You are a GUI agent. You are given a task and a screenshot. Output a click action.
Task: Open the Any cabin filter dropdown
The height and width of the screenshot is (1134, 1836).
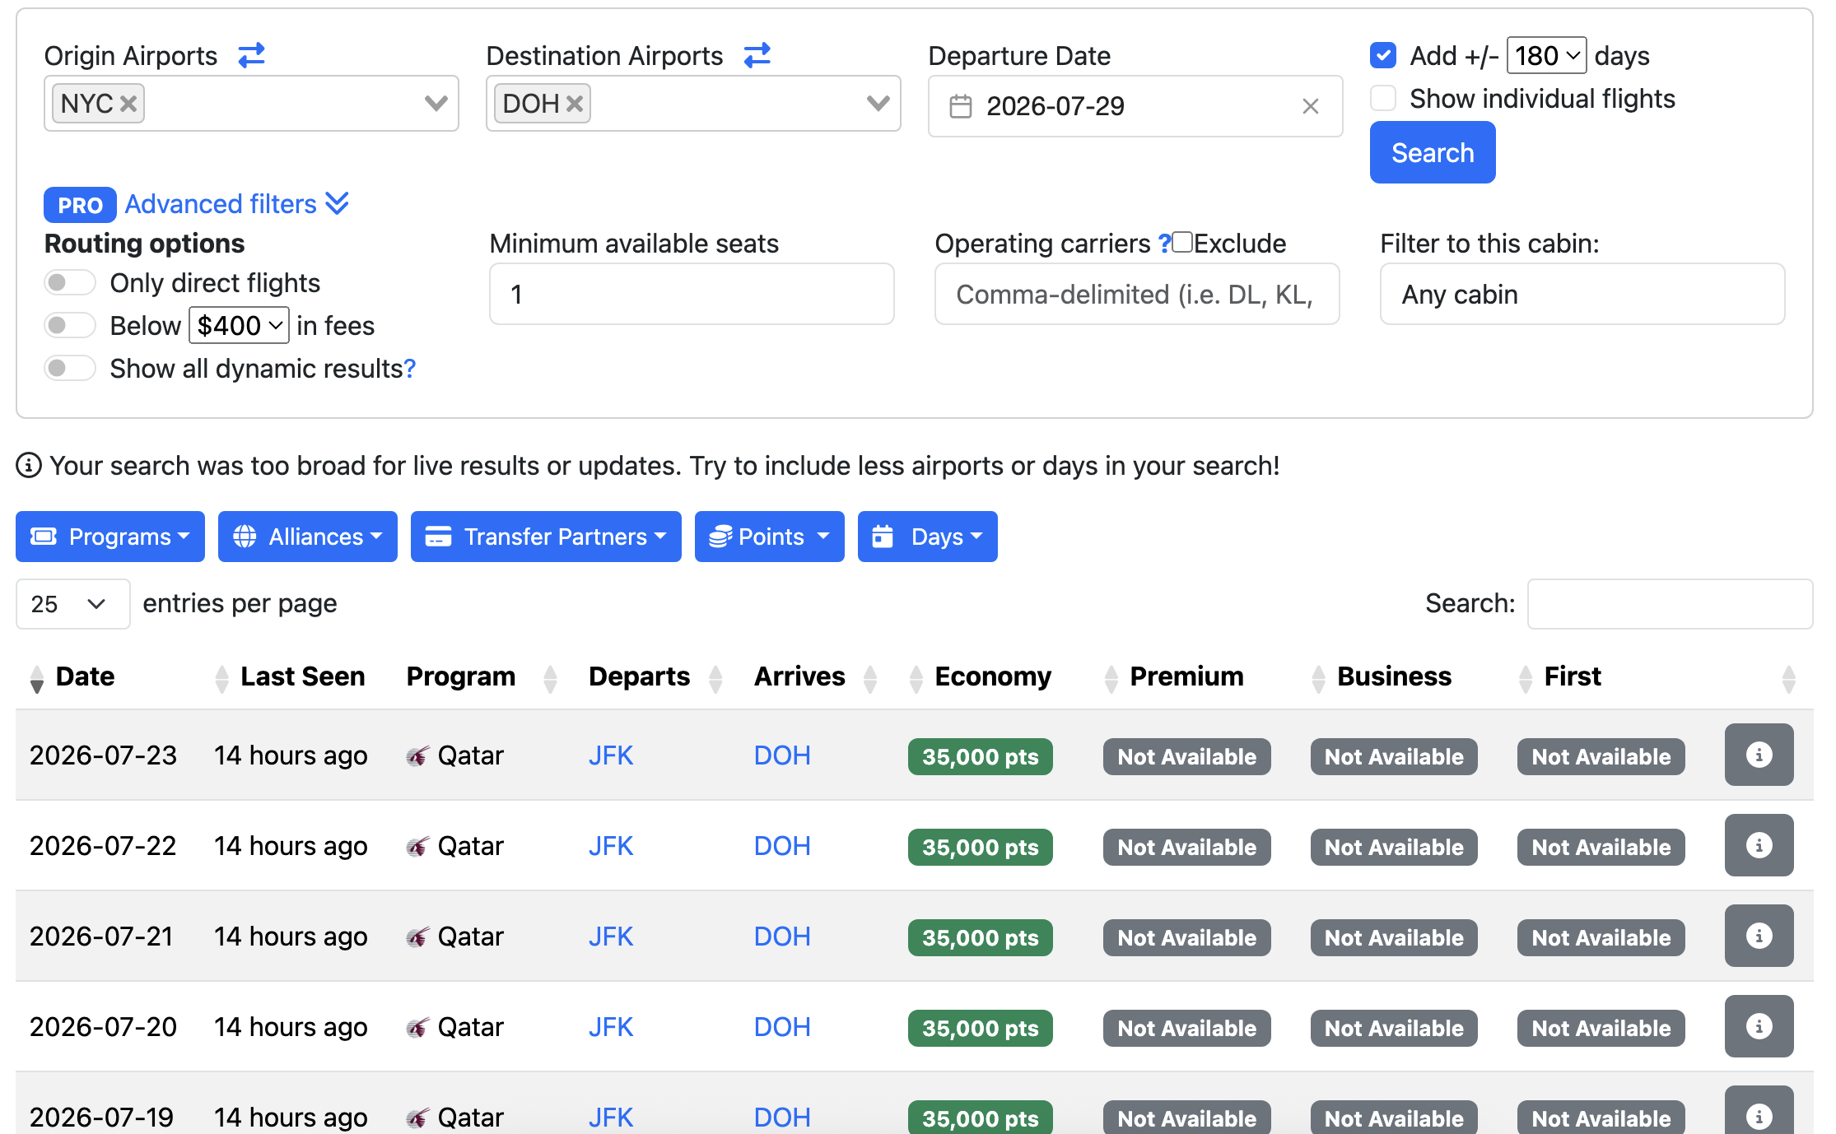click(x=1582, y=294)
